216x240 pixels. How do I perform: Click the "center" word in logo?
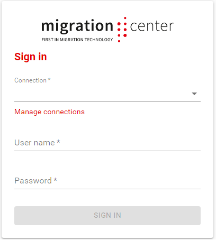pos(152,26)
